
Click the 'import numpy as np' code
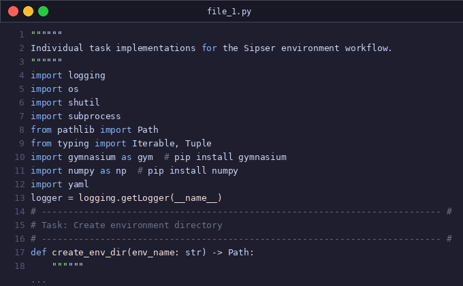[x=79, y=171]
